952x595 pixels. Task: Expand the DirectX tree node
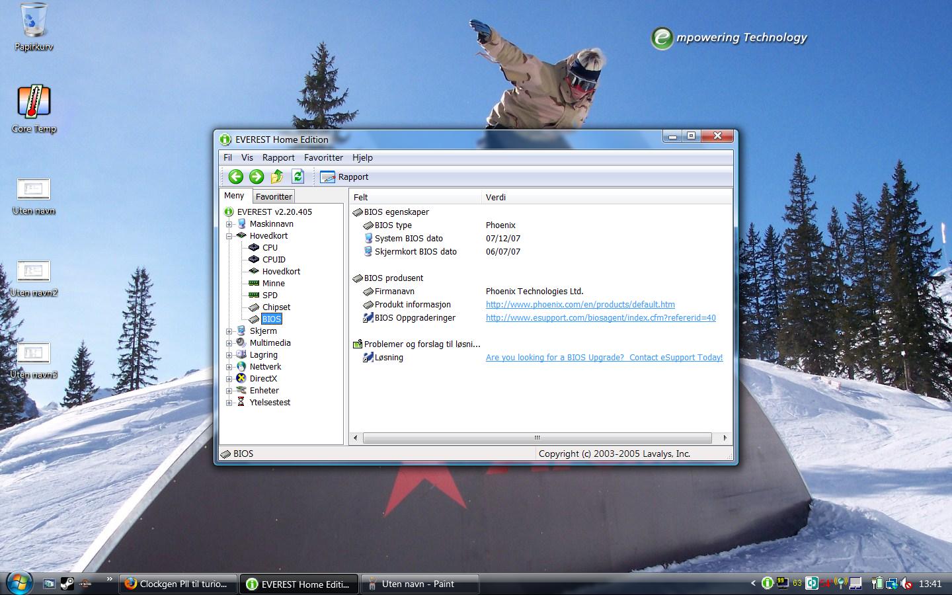click(x=229, y=379)
